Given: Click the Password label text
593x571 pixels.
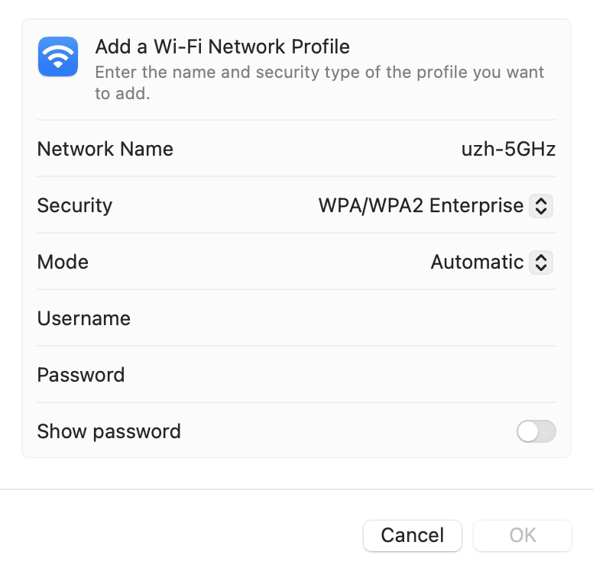Looking at the screenshot, I should (81, 375).
